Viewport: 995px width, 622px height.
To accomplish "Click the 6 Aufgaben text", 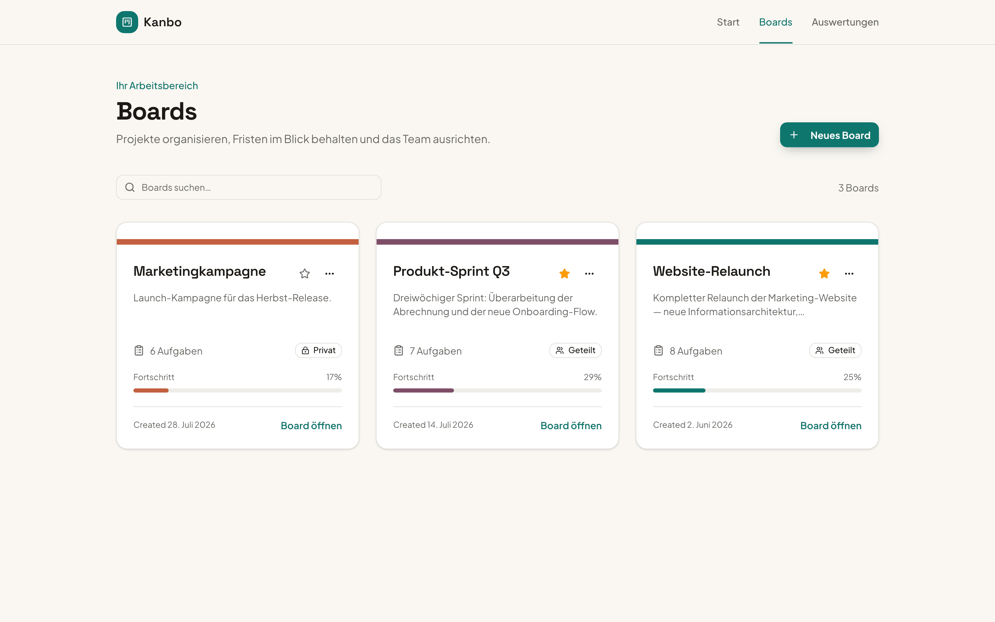I will coord(177,351).
